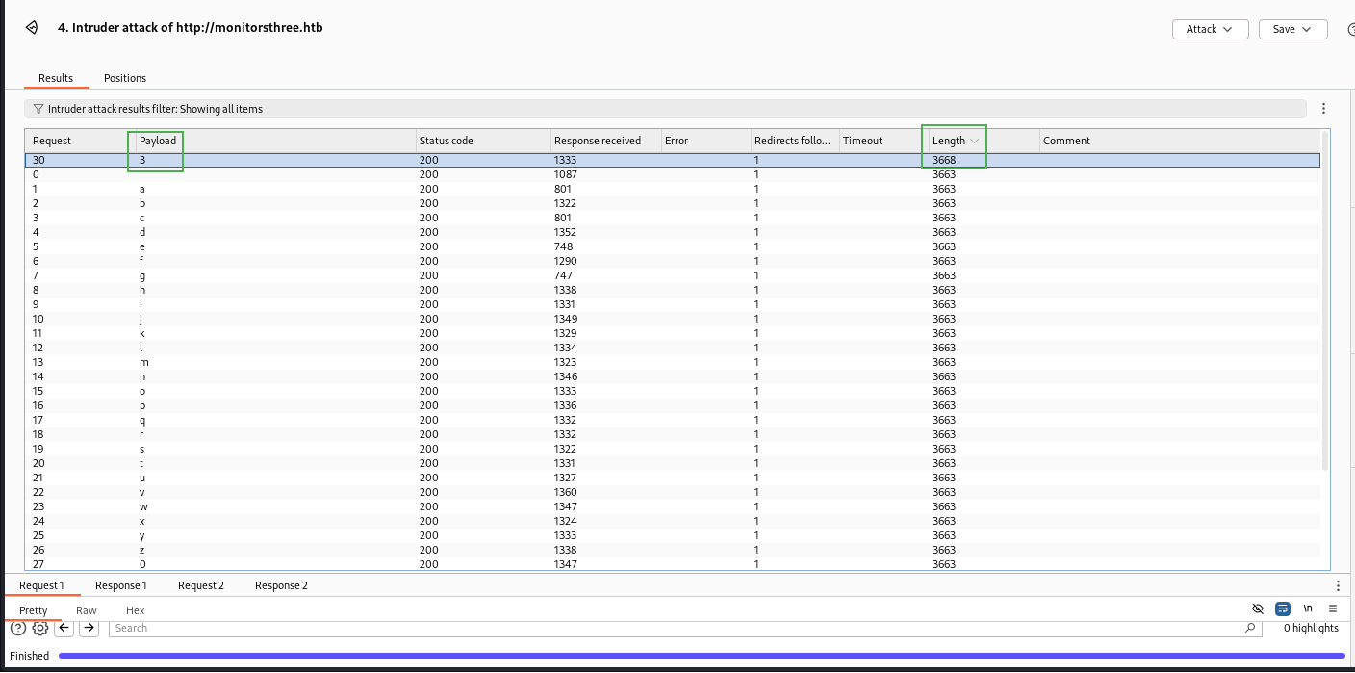Select the row with payload m

(x=672, y=362)
